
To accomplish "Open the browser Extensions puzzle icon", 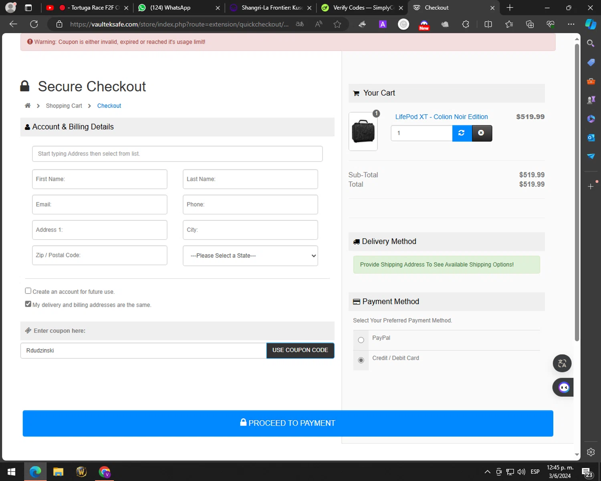I will [x=466, y=24].
